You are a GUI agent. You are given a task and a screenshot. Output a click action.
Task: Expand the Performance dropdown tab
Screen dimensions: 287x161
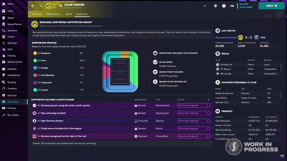point(54,14)
